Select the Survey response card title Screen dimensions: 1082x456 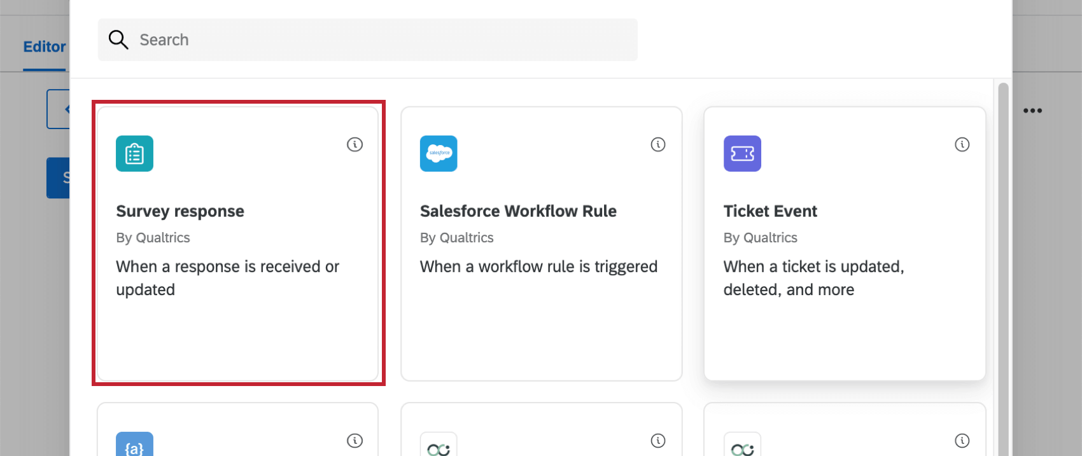[180, 211]
